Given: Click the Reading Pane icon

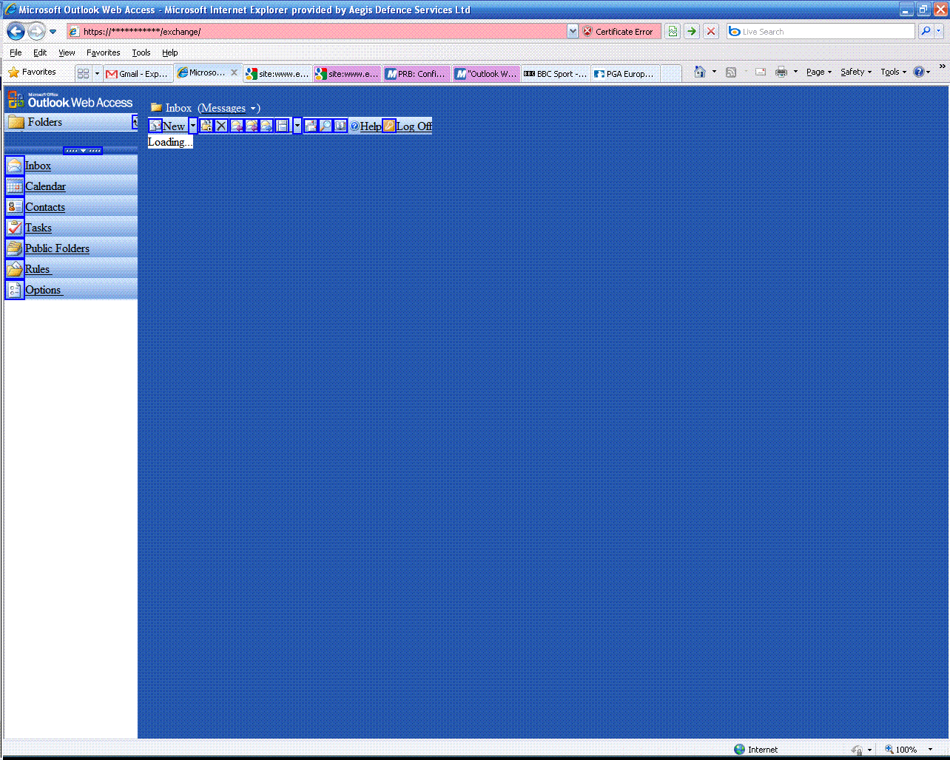Looking at the screenshot, I should [x=282, y=126].
